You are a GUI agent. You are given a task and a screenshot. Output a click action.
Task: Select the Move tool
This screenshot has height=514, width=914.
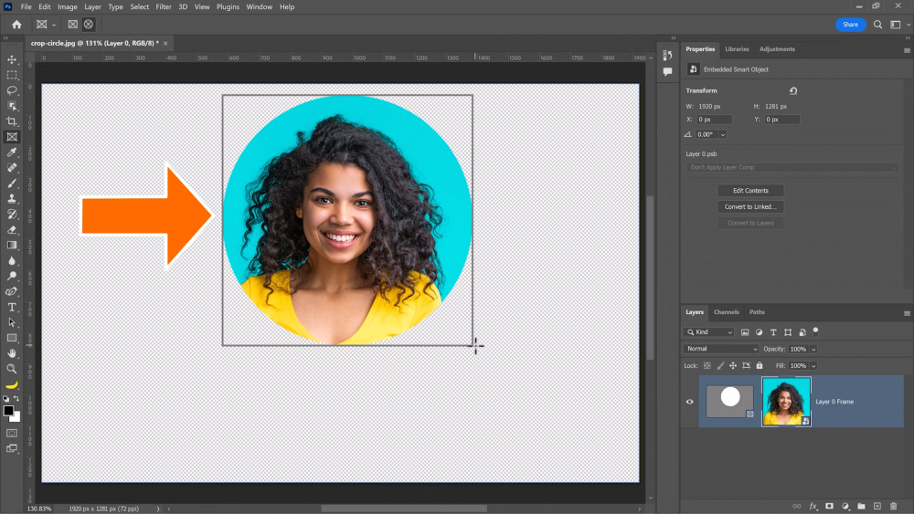[x=12, y=59]
